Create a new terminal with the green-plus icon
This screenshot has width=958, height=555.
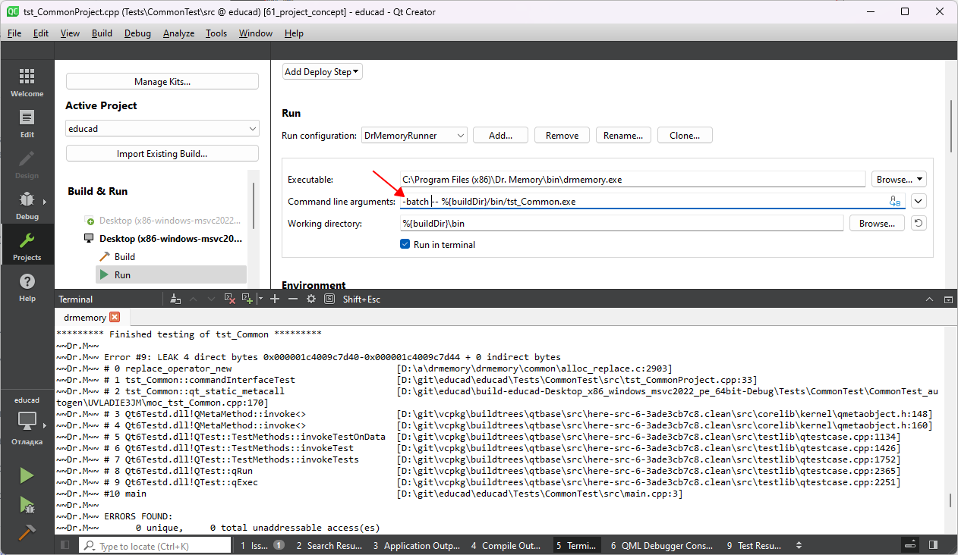point(247,299)
